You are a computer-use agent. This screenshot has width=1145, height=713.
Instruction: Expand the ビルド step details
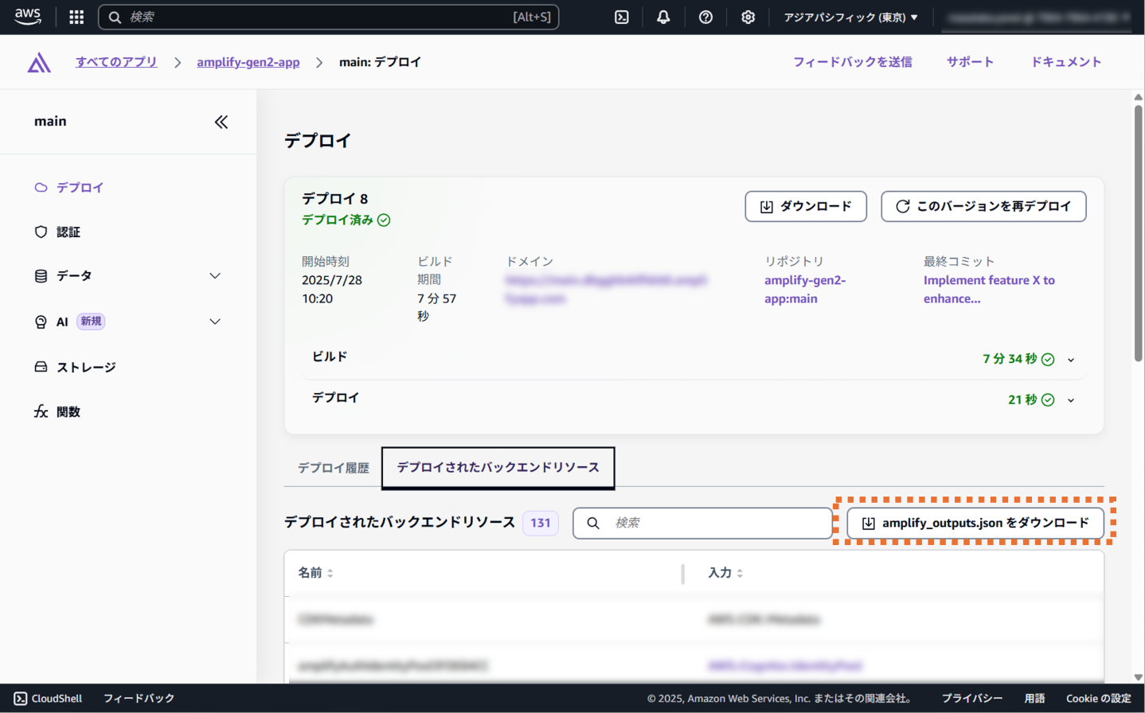coord(1071,360)
